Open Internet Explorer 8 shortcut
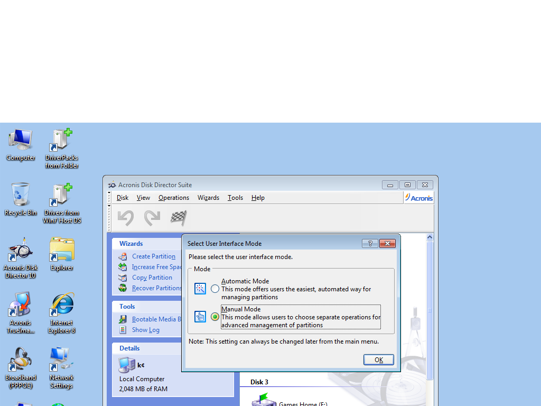The image size is (541, 406). 62,313
